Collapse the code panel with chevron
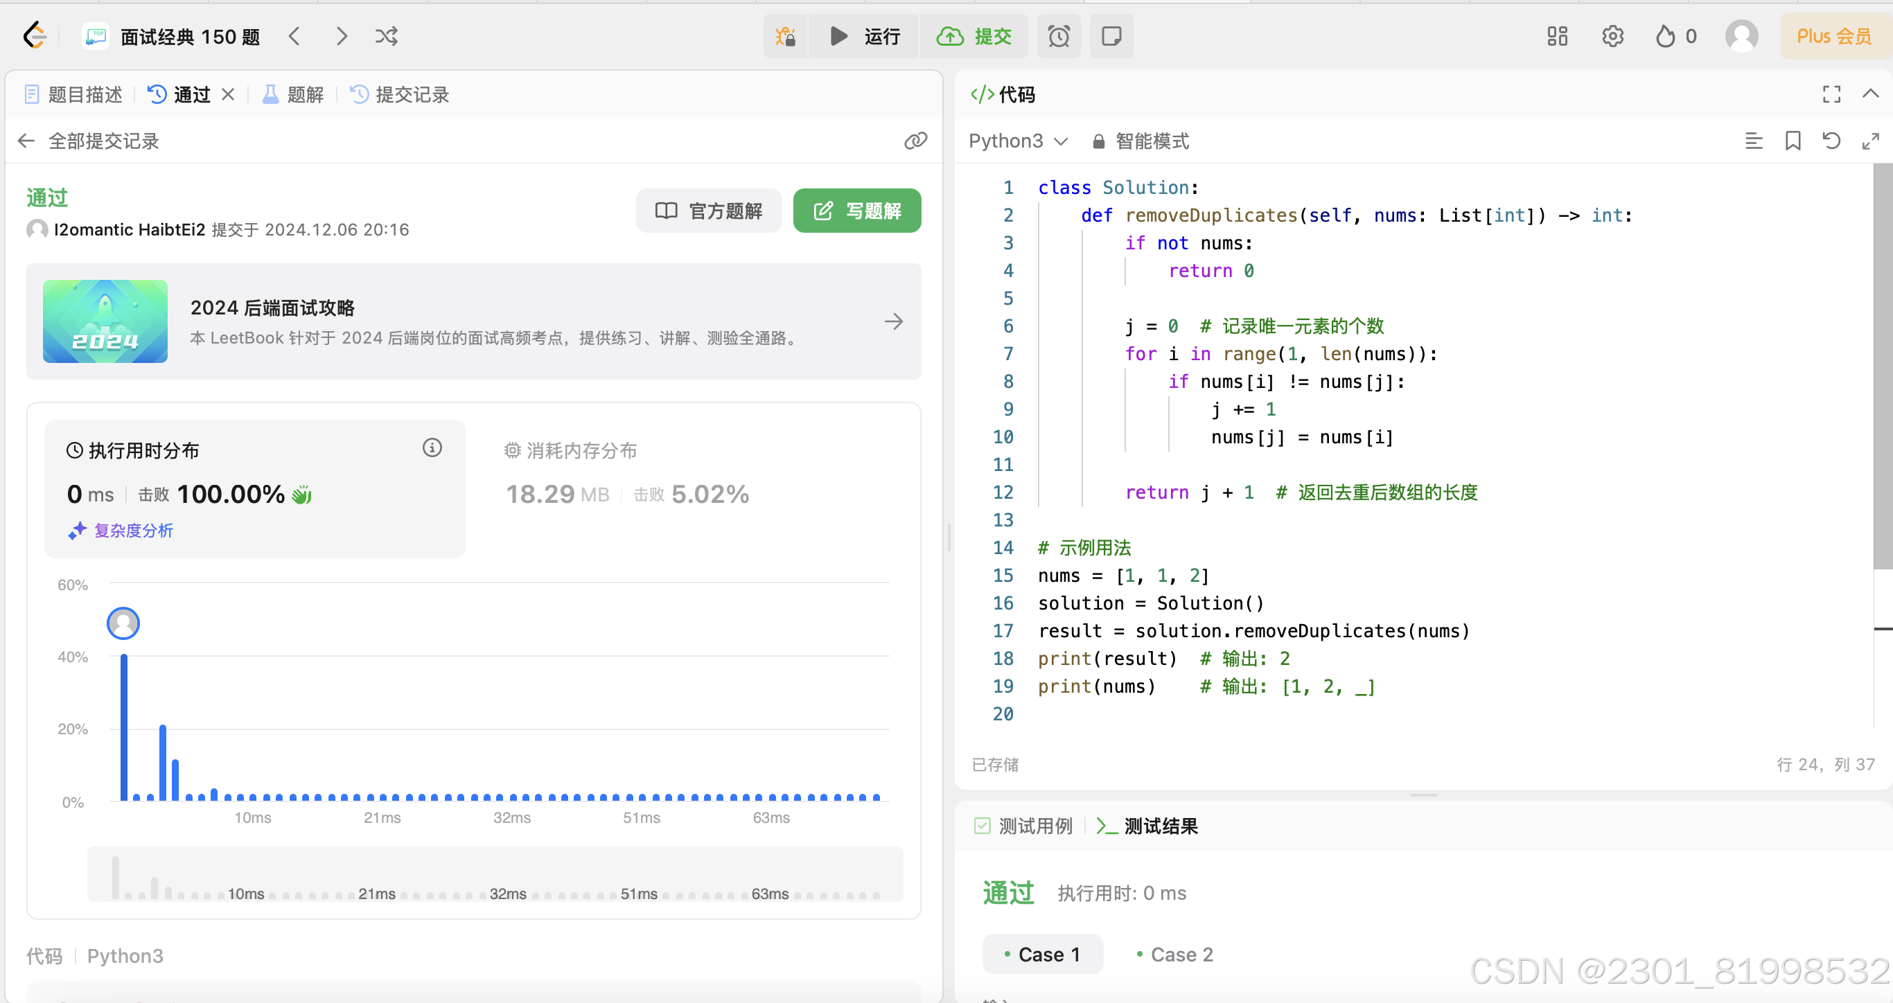The height and width of the screenshot is (1003, 1893). point(1870,94)
